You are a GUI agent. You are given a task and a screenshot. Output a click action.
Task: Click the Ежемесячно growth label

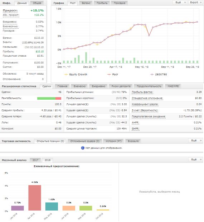click(11, 27)
